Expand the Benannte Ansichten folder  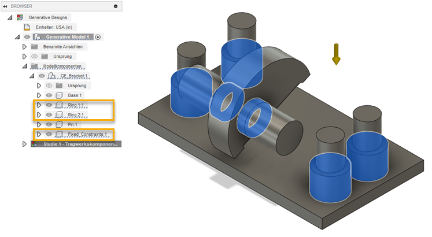click(x=24, y=47)
